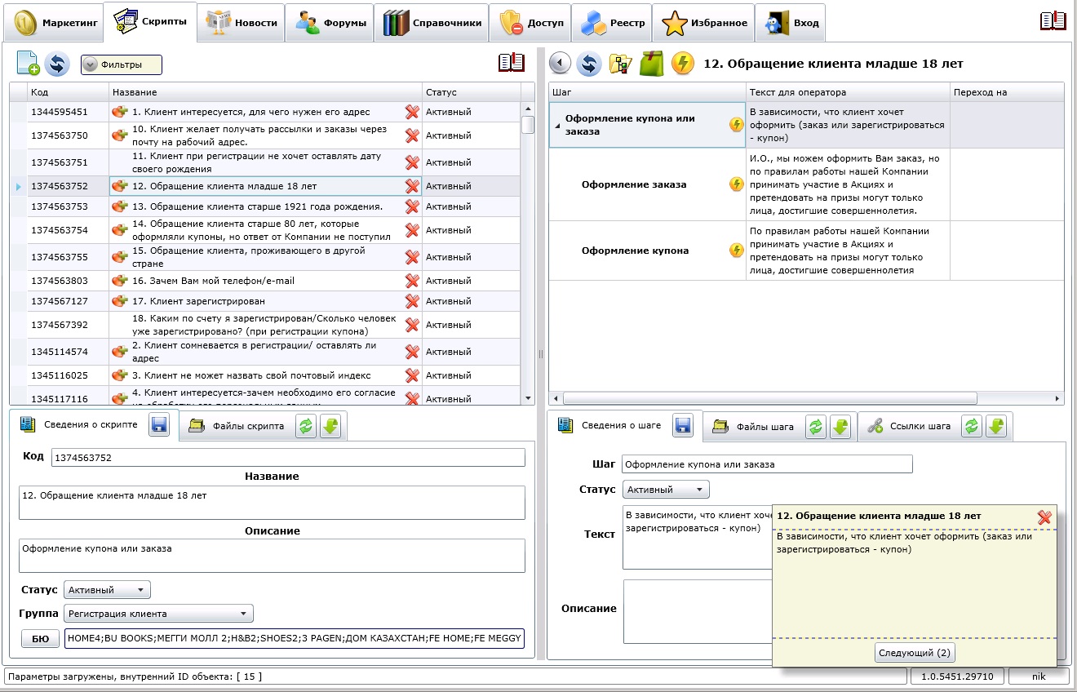This screenshot has width=1077, height=692.
Task: Open the Группа dropdown showing Регистрация клиента
Action: [x=158, y=614]
